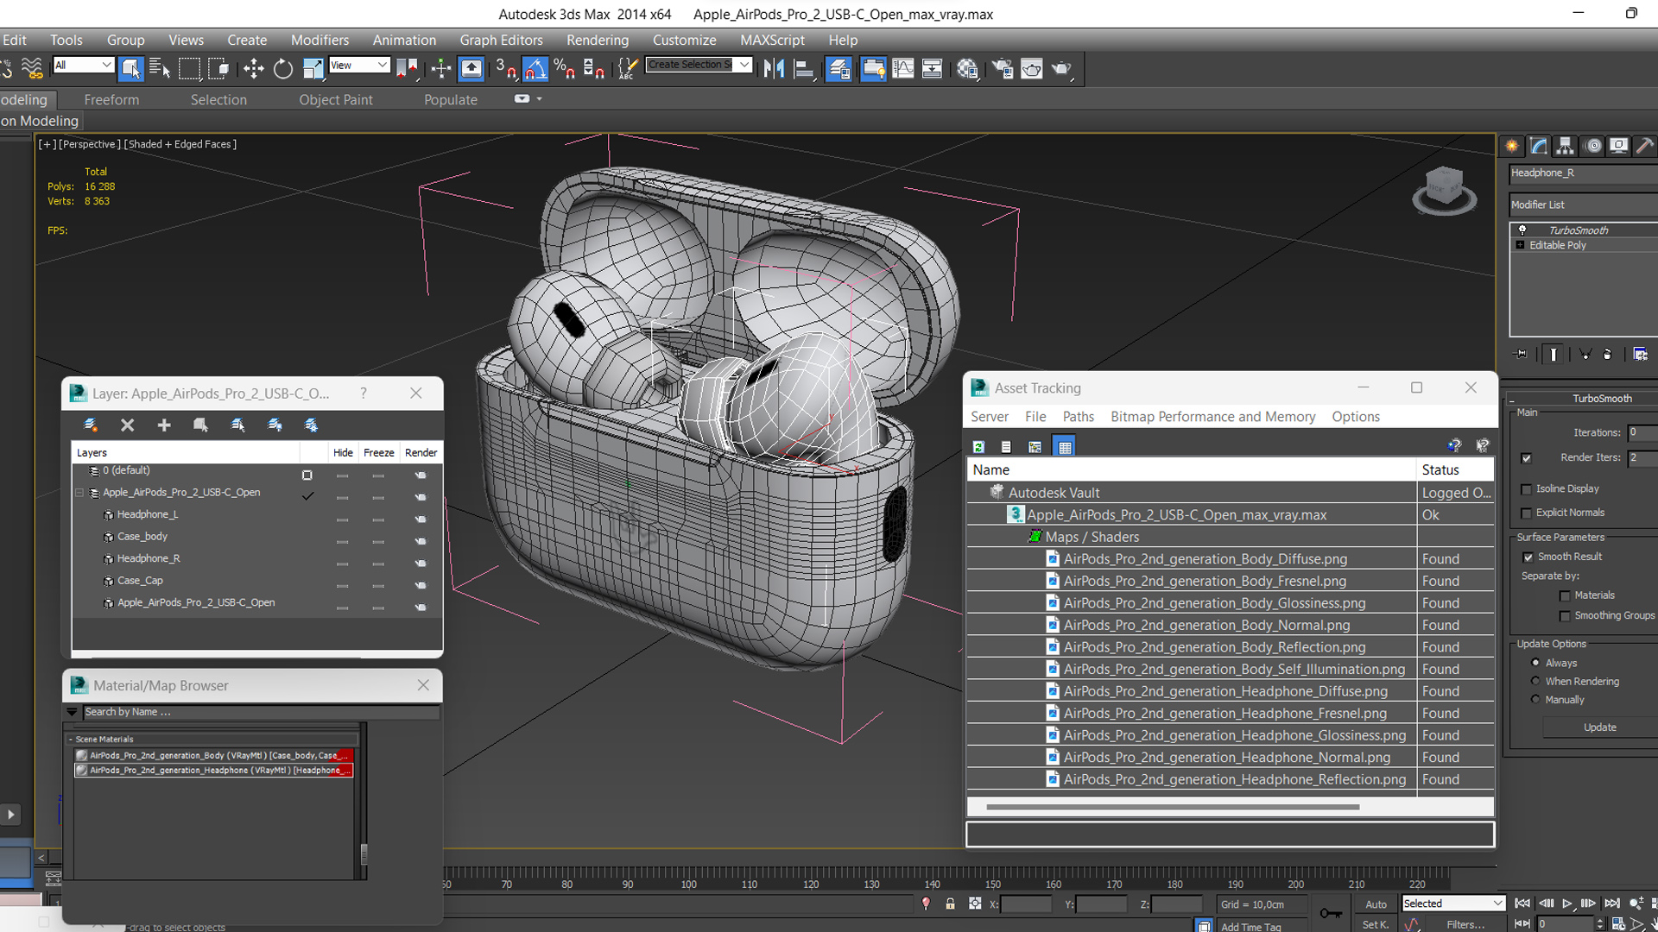Activate the Select and Rotate tool

pos(282,68)
